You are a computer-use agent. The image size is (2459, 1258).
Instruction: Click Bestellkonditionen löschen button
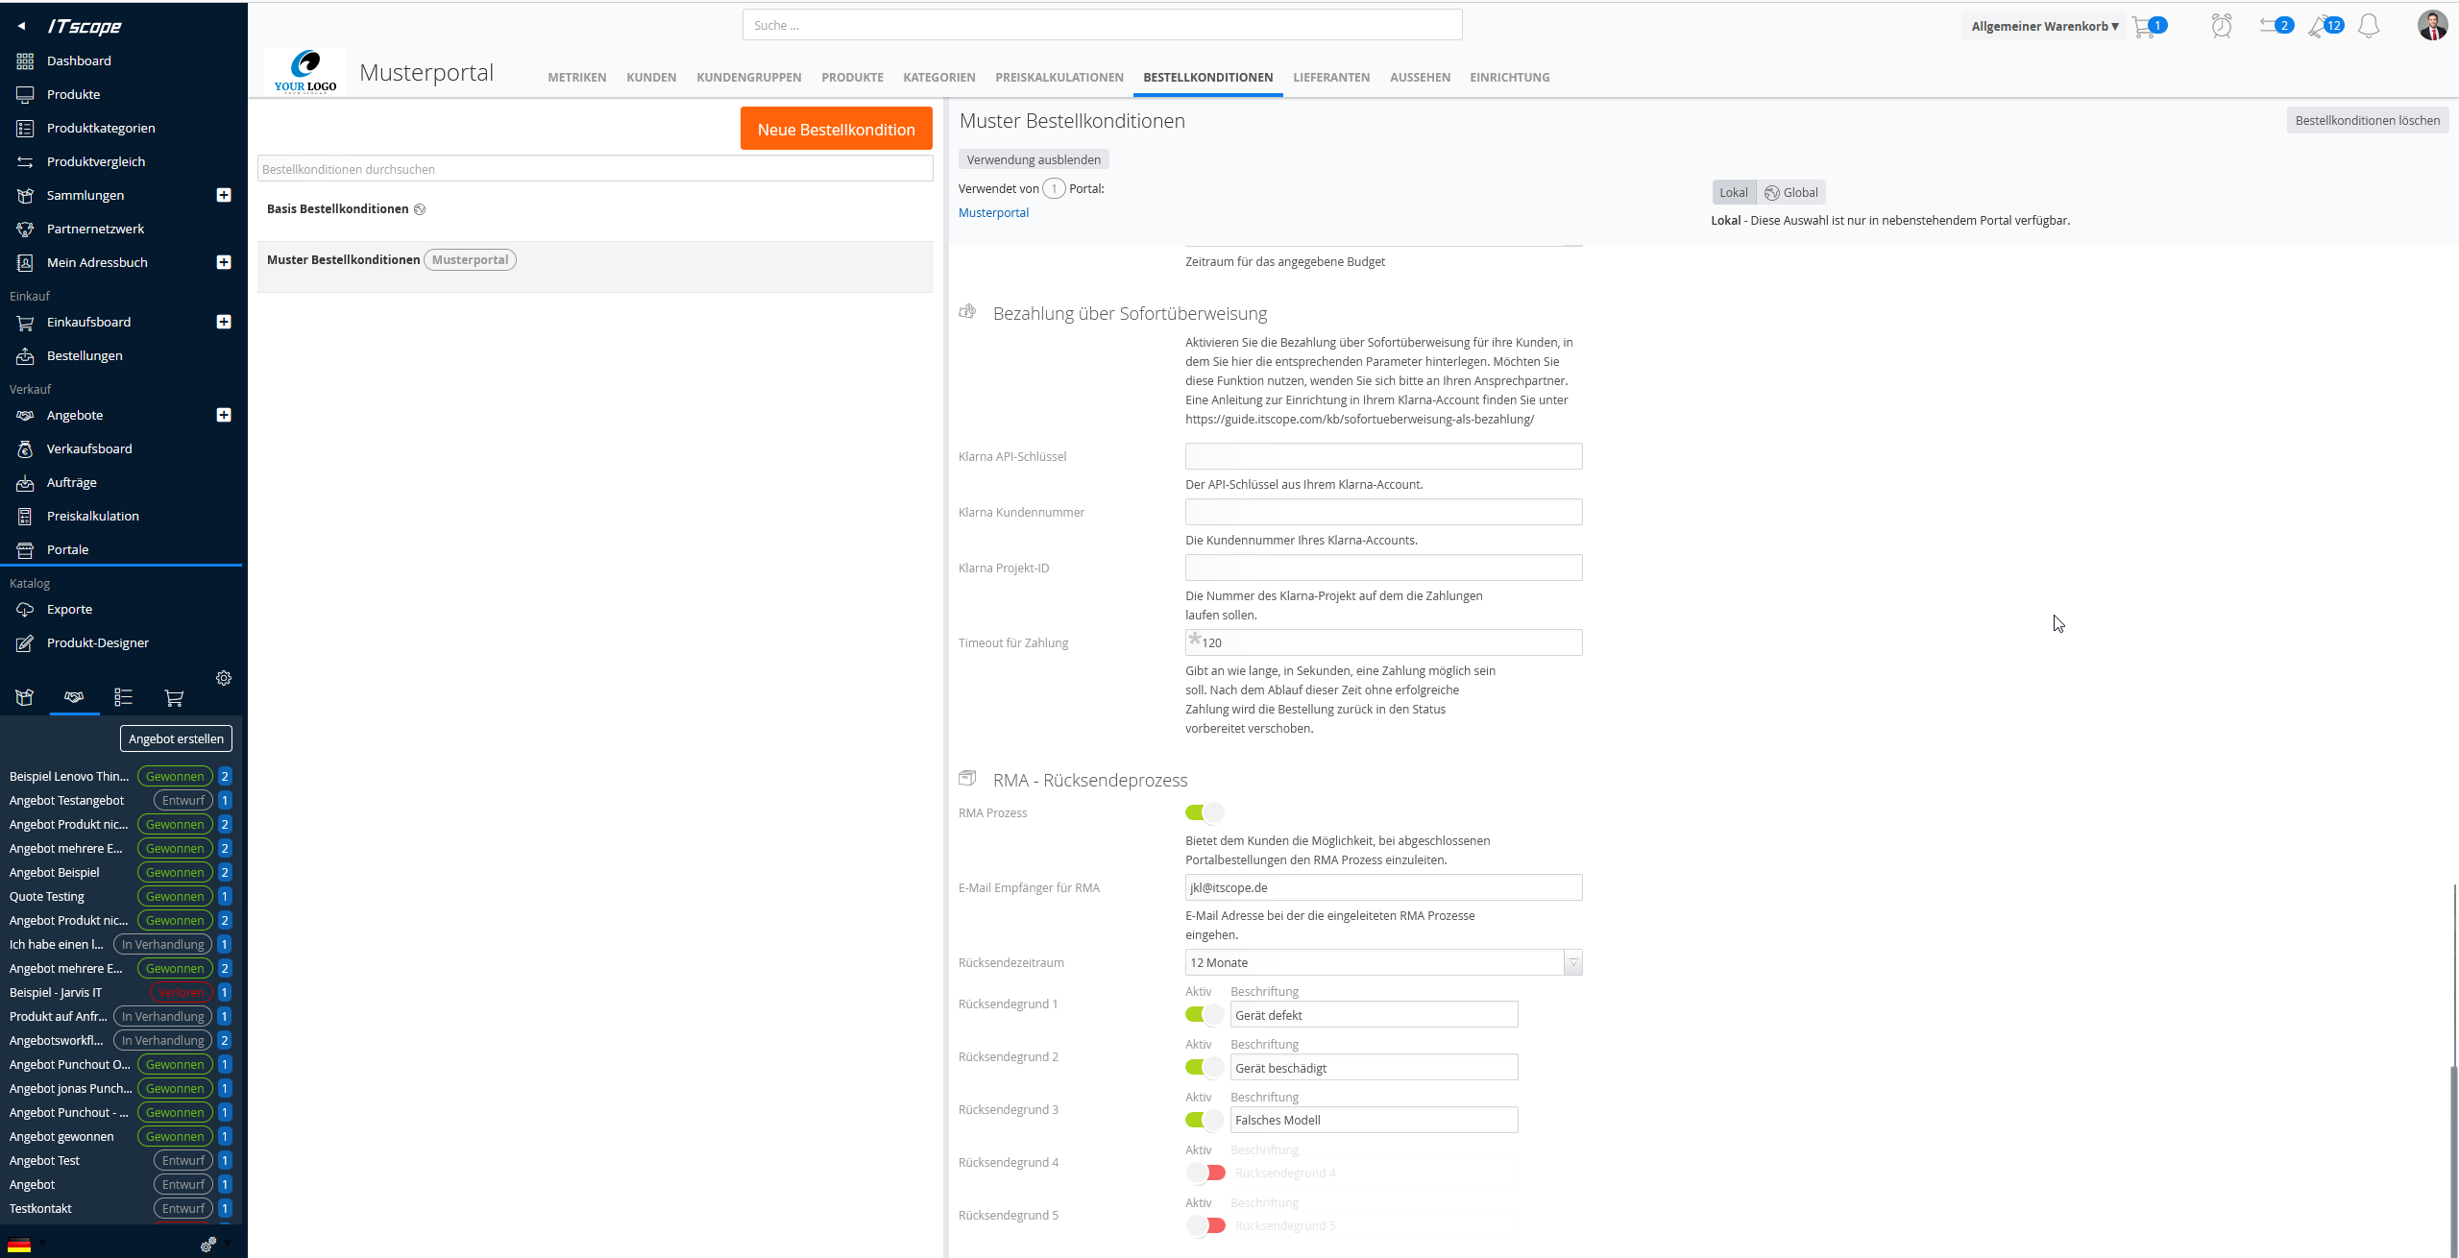pyautogui.click(x=2367, y=120)
